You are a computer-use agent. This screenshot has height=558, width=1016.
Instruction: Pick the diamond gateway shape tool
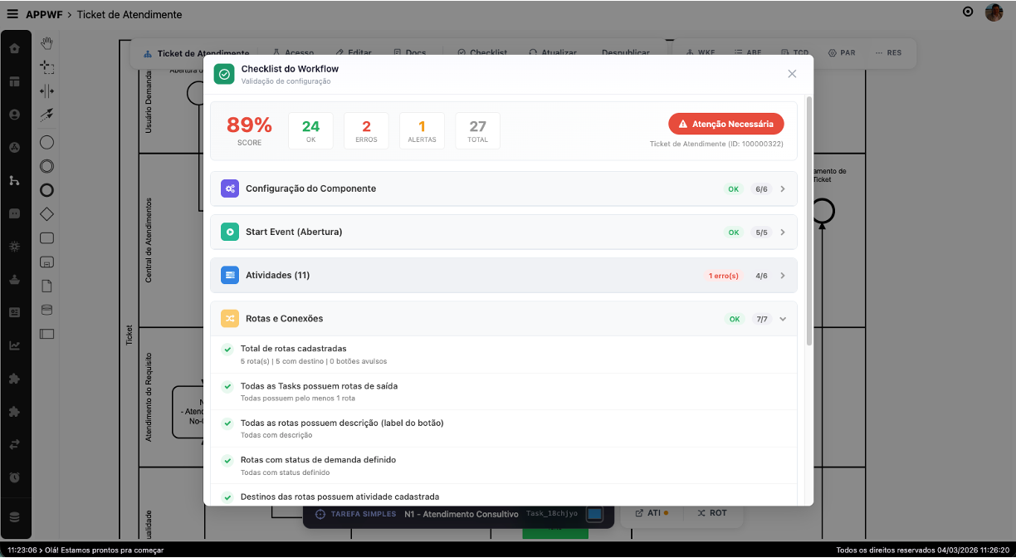click(x=46, y=213)
